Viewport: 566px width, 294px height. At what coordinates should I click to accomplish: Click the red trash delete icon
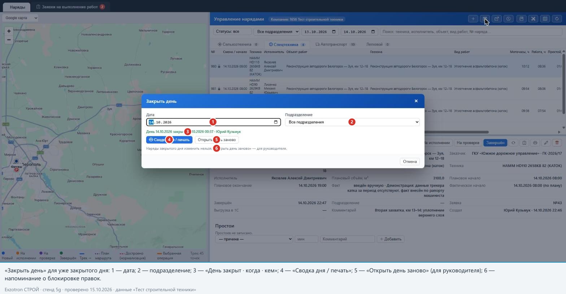(x=557, y=143)
